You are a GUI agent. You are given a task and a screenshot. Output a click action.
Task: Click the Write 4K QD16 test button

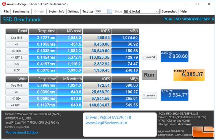17,105
